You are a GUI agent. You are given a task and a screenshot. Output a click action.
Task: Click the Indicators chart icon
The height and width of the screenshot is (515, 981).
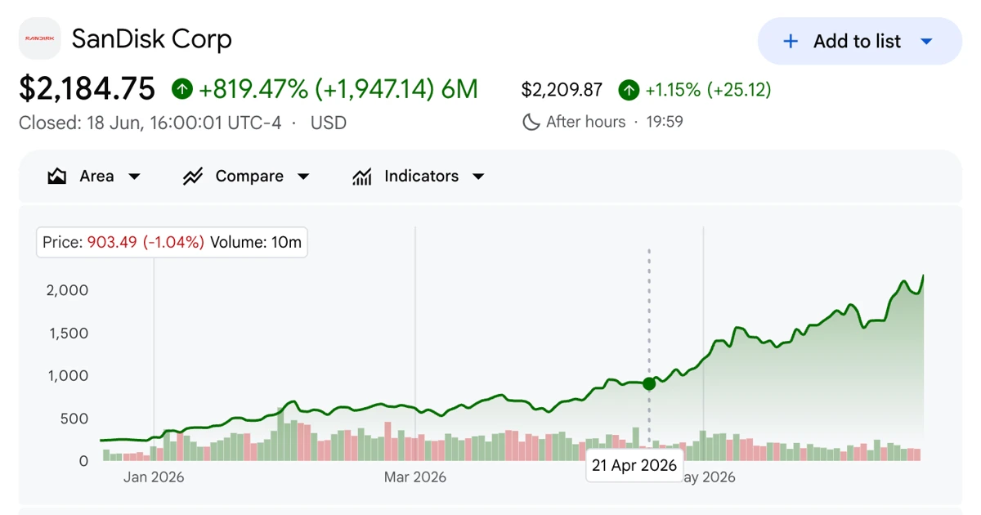tap(361, 177)
